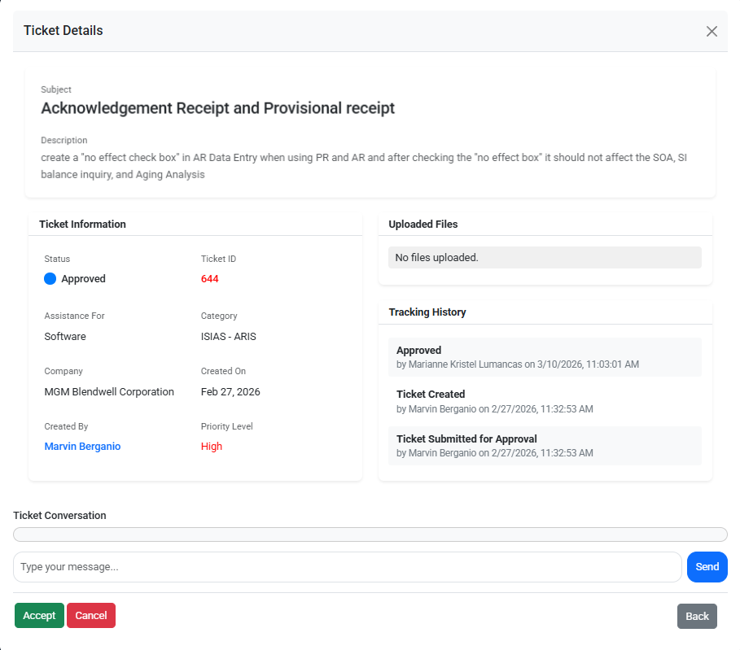The height and width of the screenshot is (650, 740).
Task: Close the Ticket Details dialog with X
Action: pos(712,31)
